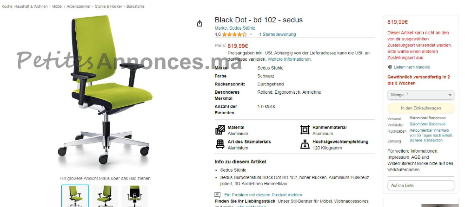
Task: Click the Höchstgewichtempfehlung weight icon
Action: (x=305, y=144)
